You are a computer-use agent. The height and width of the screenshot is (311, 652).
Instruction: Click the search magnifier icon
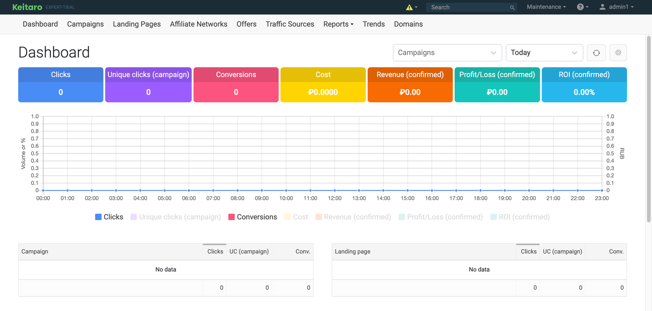pyautogui.click(x=512, y=7)
